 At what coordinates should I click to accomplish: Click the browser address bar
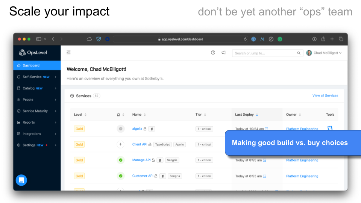point(181,39)
